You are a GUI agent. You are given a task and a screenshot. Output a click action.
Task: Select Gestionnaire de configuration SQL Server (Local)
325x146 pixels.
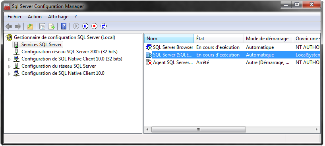click(x=64, y=37)
